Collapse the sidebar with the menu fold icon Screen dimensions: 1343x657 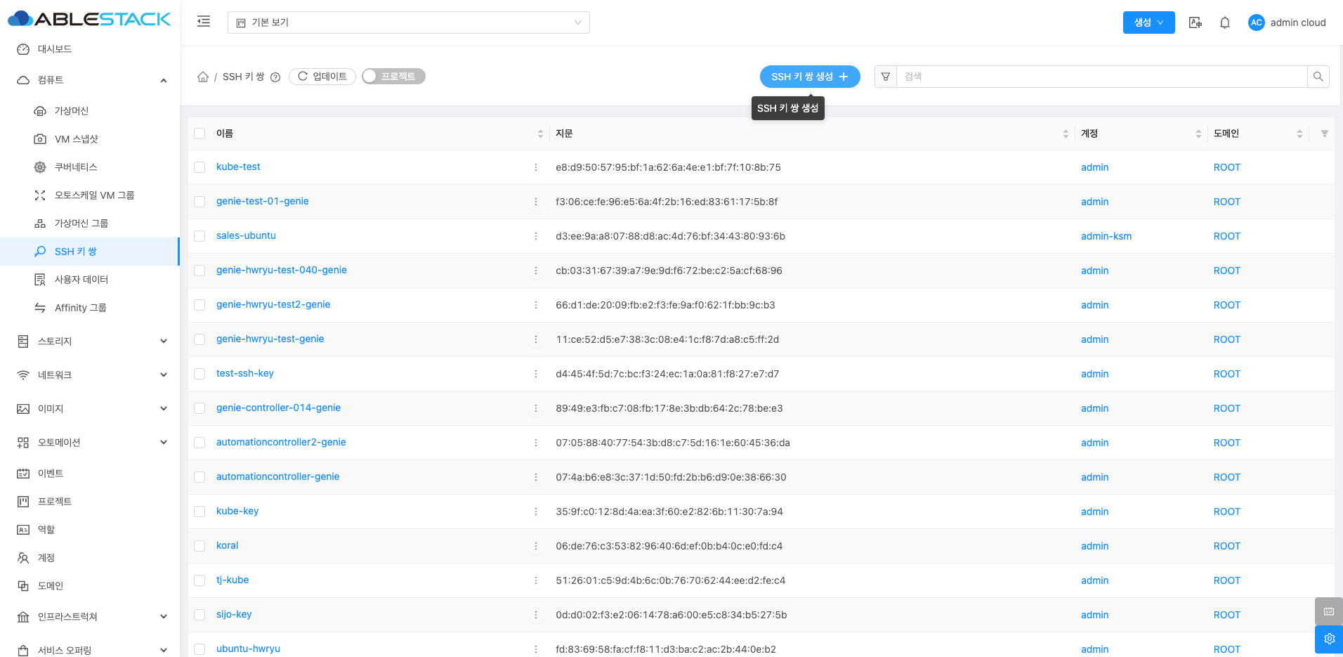pos(204,22)
